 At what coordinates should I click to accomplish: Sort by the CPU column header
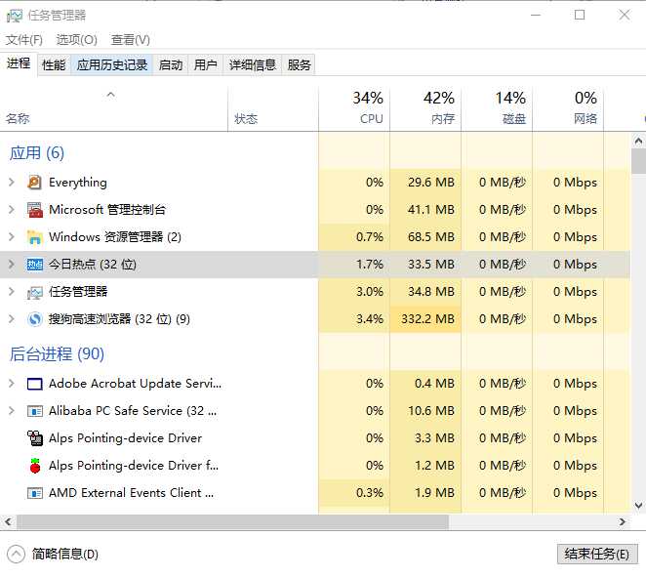354,108
